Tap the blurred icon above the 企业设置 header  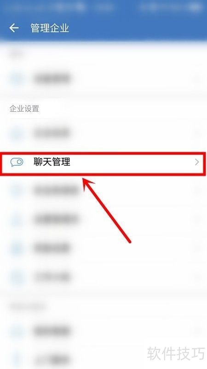click(x=17, y=78)
